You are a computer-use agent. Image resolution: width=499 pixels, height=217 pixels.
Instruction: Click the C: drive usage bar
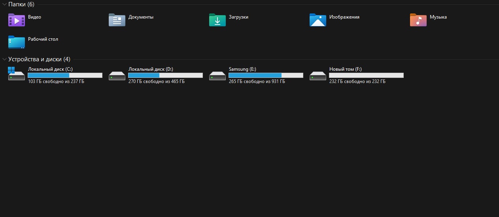65,75
